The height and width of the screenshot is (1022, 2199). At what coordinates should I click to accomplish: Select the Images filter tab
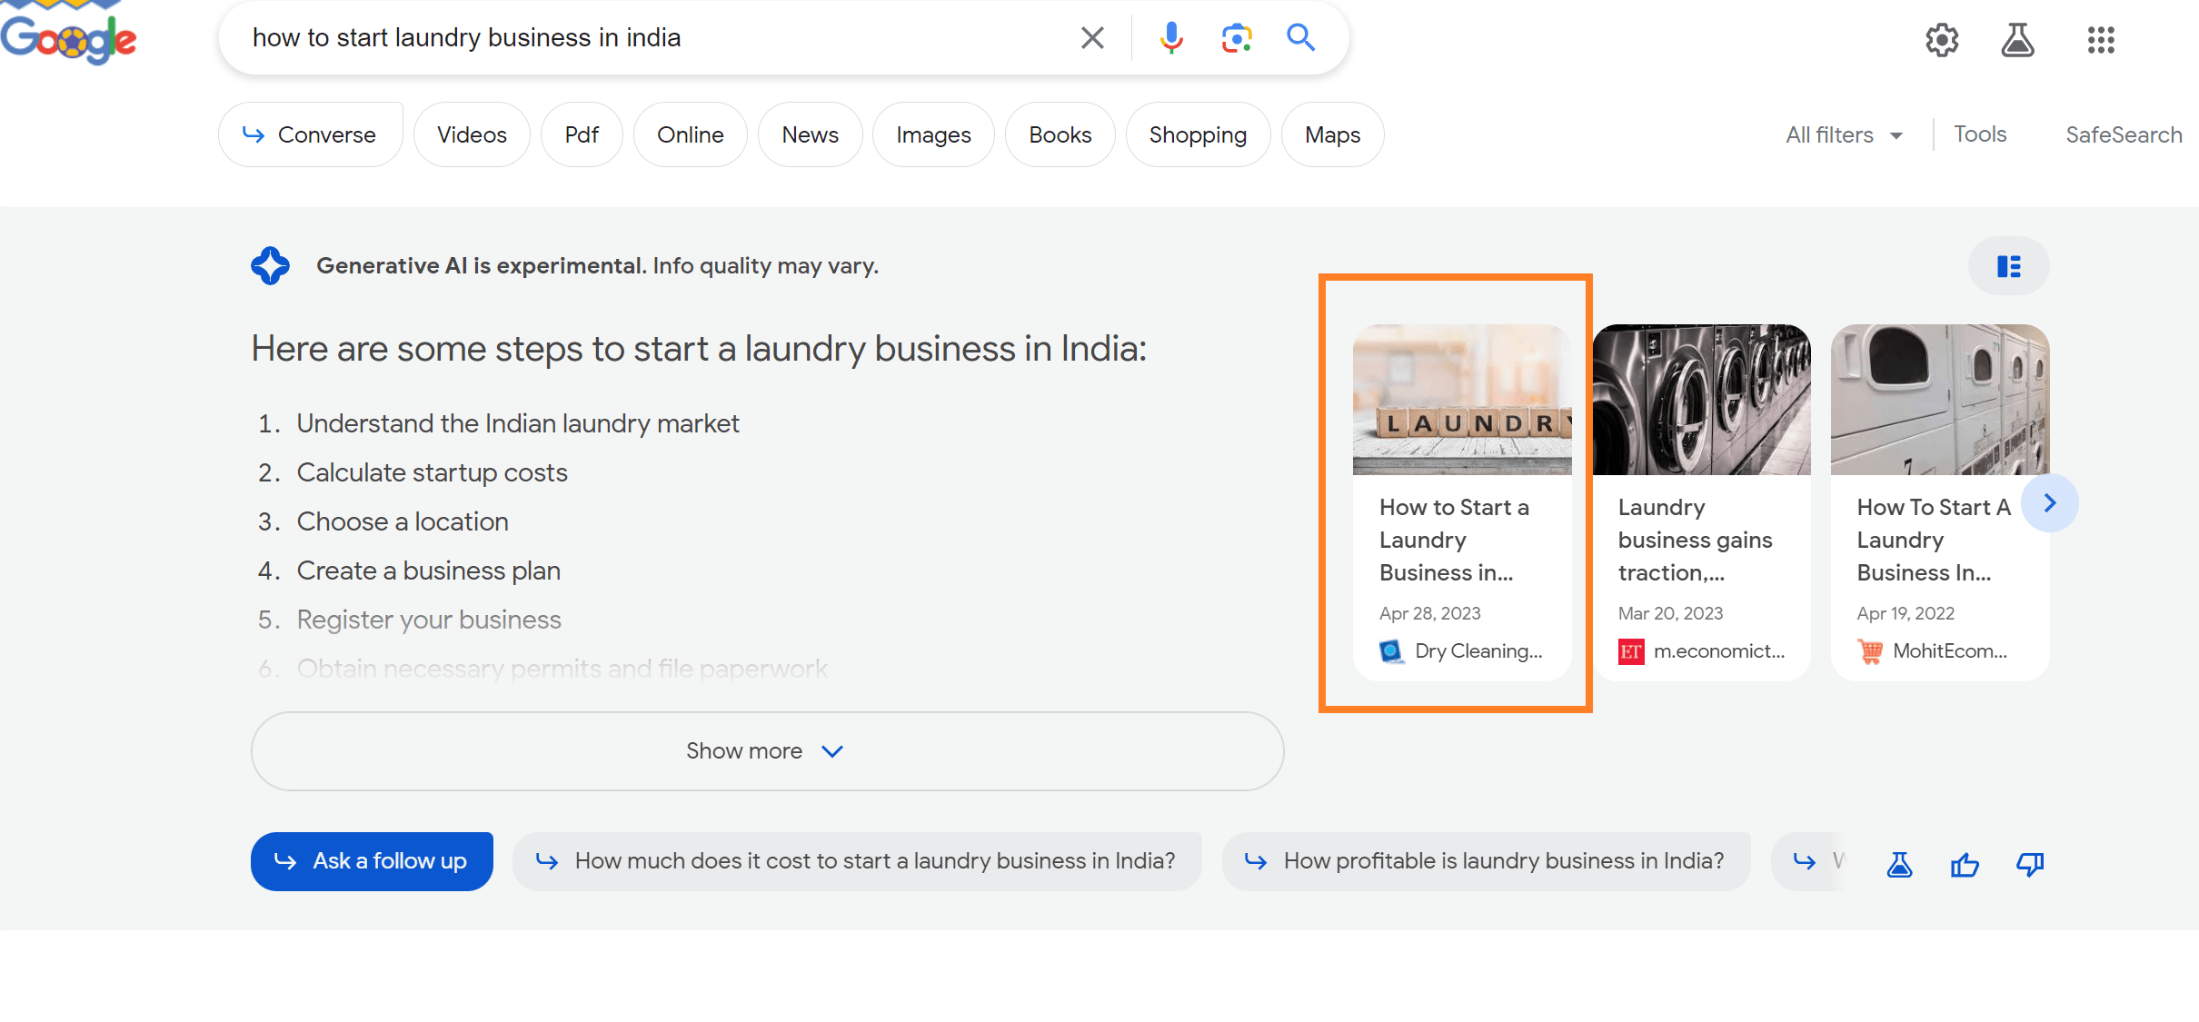tap(932, 134)
